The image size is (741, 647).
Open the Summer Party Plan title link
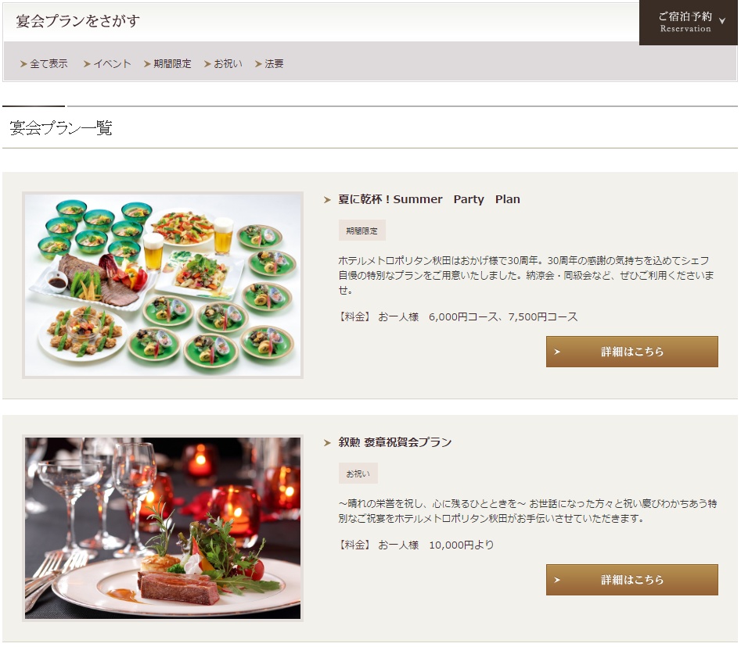point(429,199)
